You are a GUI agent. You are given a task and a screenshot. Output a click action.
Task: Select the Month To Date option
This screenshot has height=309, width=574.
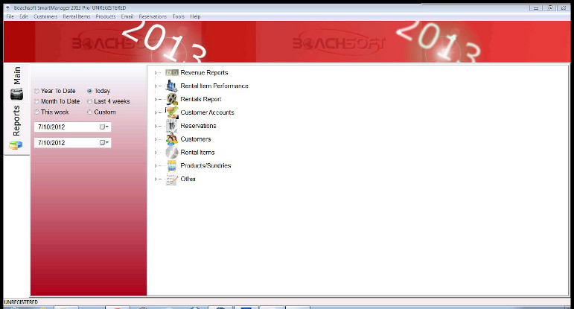[57, 101]
